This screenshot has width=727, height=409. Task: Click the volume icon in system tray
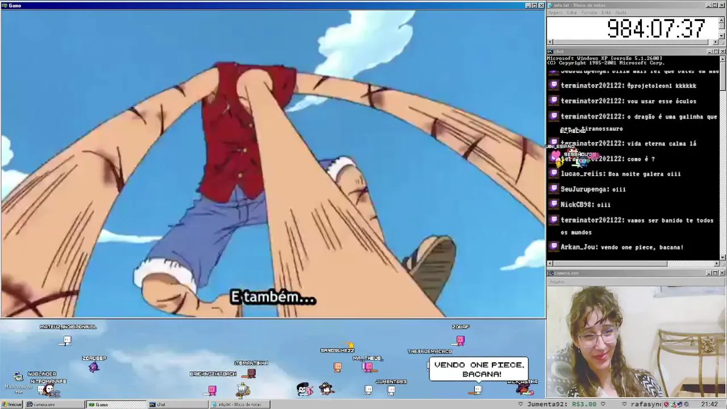687,404
